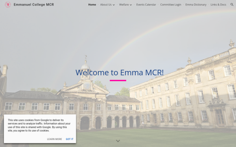Open the Links & Docs page
This screenshot has width=236, height=147.
(x=218, y=5)
